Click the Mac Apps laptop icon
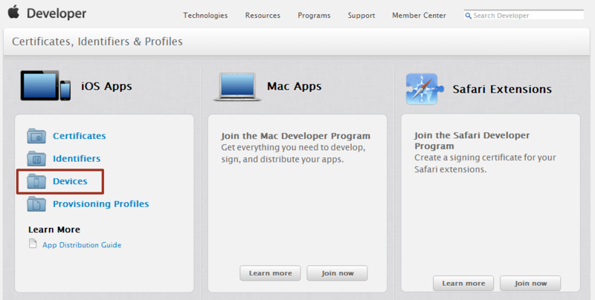 tap(237, 87)
